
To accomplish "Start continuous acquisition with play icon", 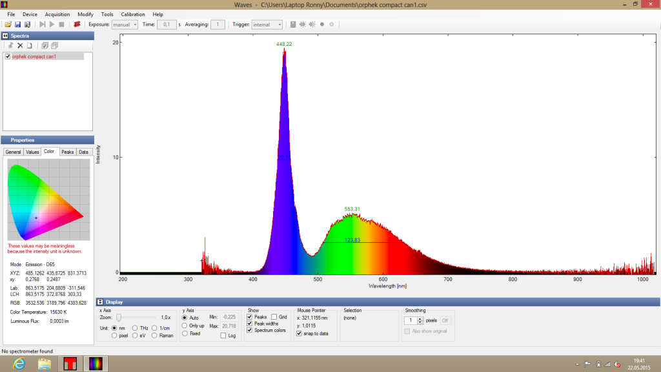I will click(52, 25).
